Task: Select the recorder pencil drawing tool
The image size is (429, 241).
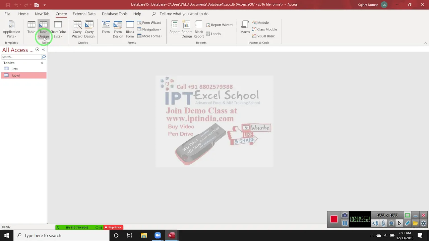Action: point(407,223)
